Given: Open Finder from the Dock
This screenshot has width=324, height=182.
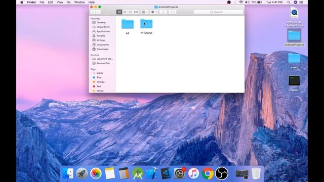Looking at the screenshot, I should click(68, 173).
